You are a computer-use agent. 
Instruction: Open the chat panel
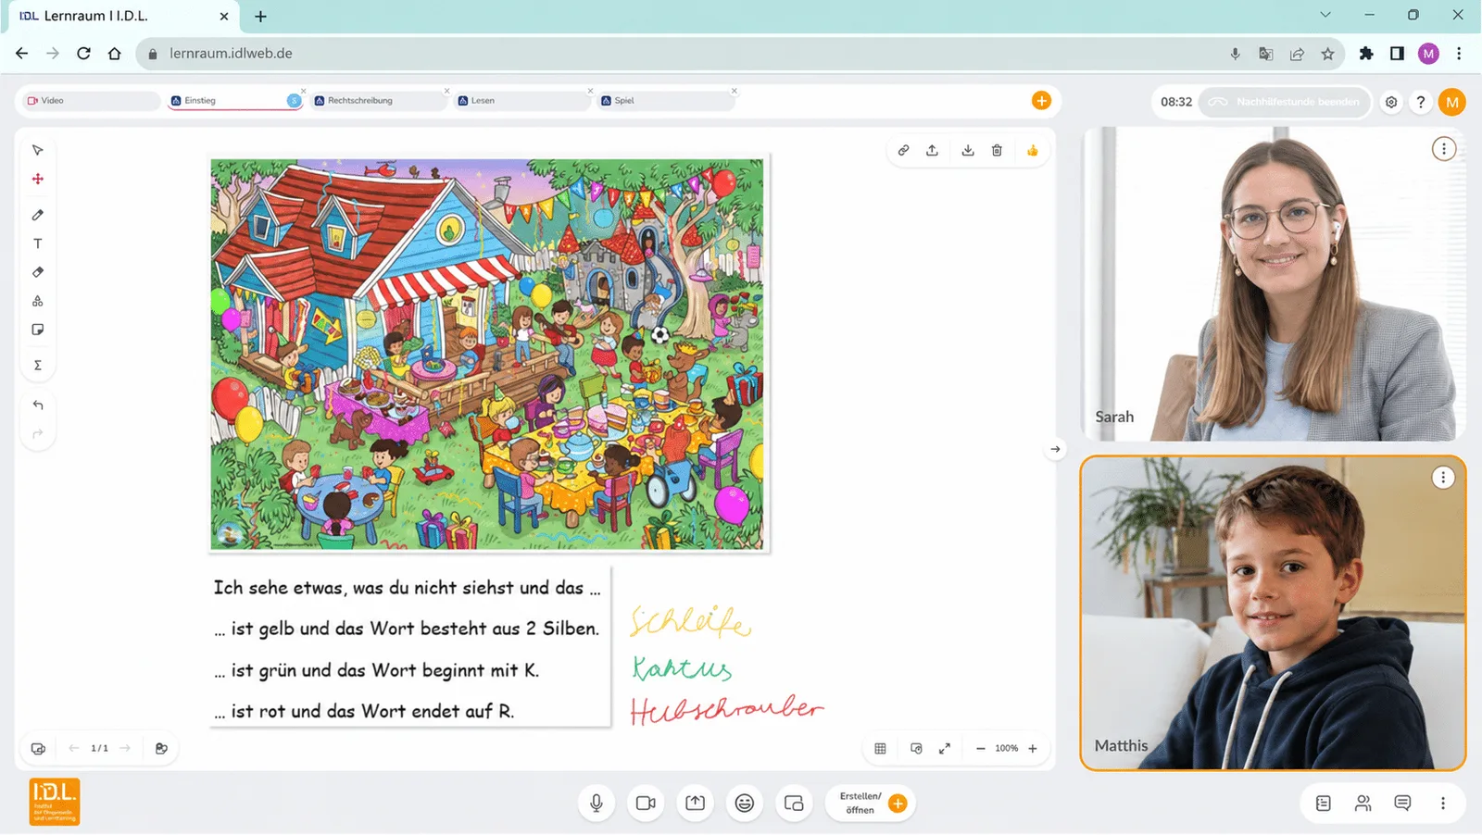click(1402, 803)
